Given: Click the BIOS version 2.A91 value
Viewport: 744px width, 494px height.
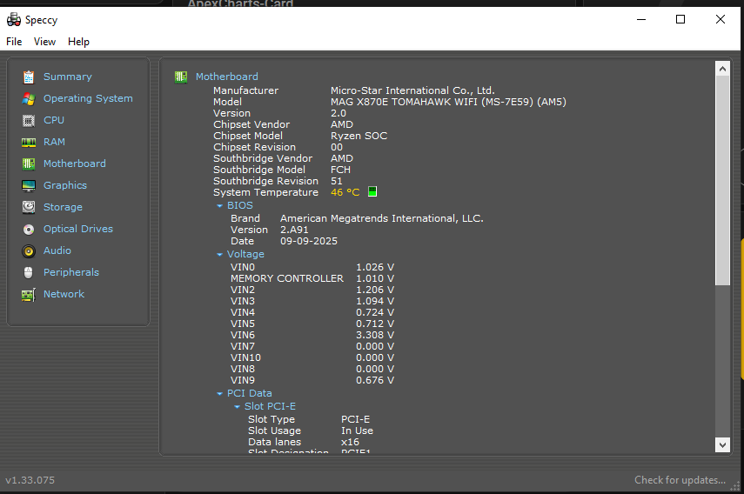Looking at the screenshot, I should [x=294, y=230].
